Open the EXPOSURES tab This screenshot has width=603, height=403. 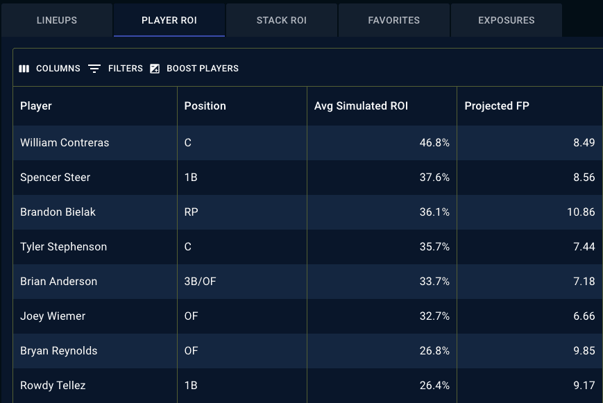[x=506, y=20]
